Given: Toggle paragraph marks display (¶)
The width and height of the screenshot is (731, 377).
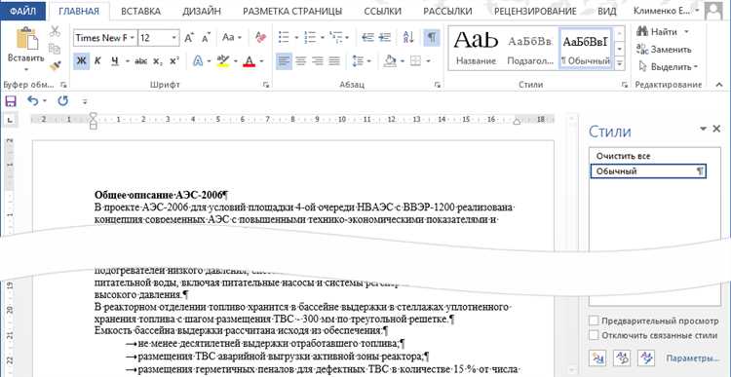Looking at the screenshot, I should [432, 37].
